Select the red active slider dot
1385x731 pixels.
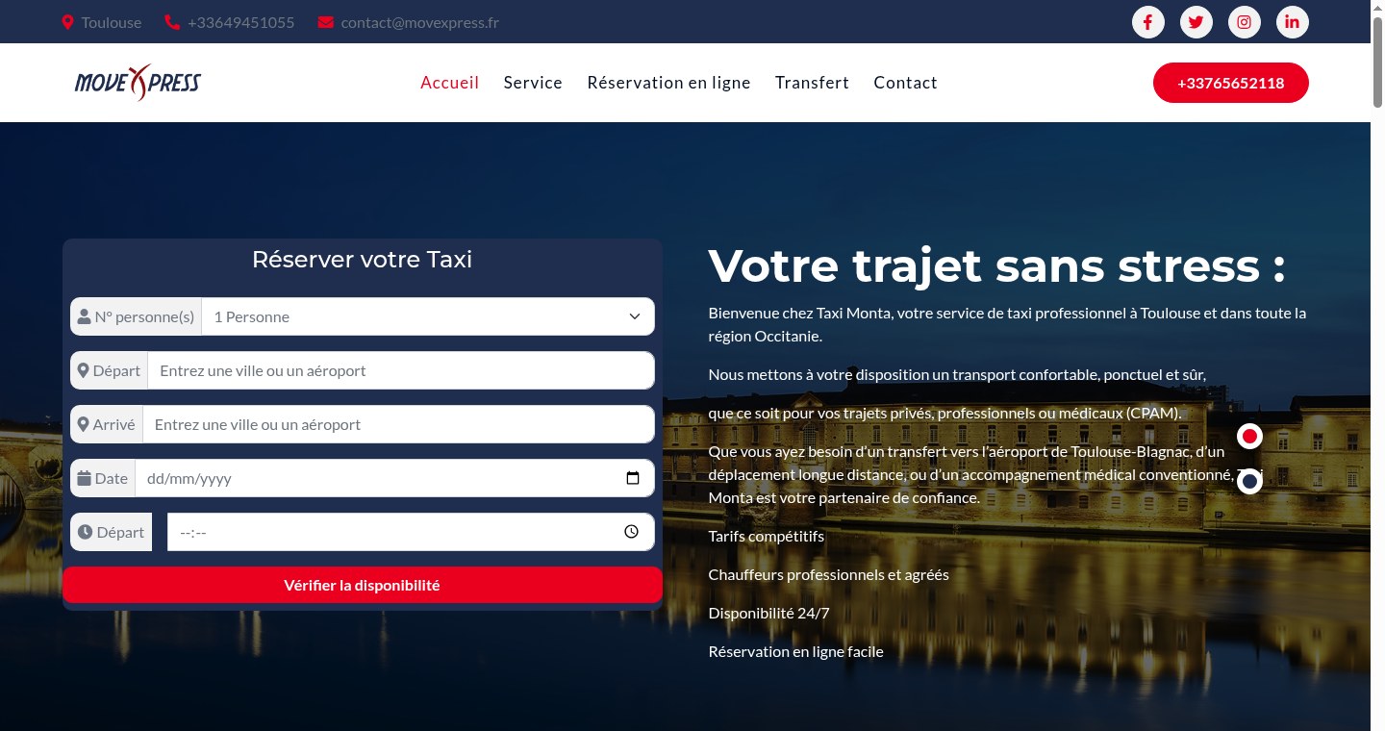point(1249,437)
